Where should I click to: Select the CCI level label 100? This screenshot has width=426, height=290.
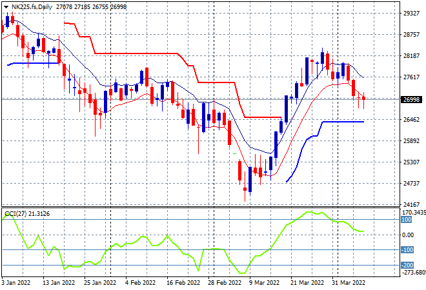point(407,220)
